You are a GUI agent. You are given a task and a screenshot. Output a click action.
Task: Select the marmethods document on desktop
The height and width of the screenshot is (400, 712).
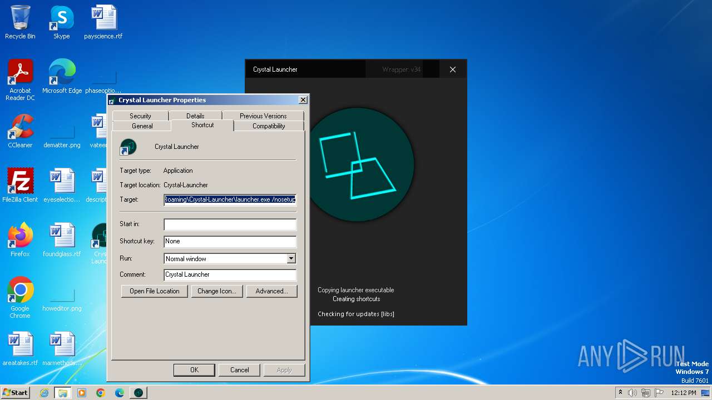[62, 349]
